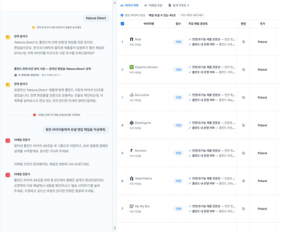281x232 pixels.
Task: Click the 엔진 column header
Action: click(243, 24)
